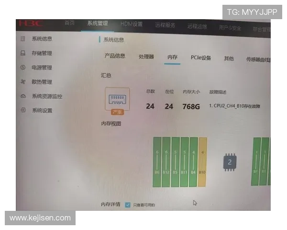Select green memory slot B11
Screen dimensions: 287x230
coord(184,162)
